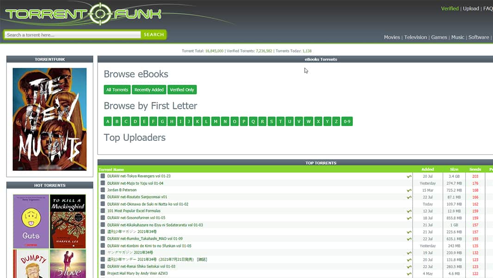Click verified checkmark on 101 Excel Formulas row

(x=409, y=211)
